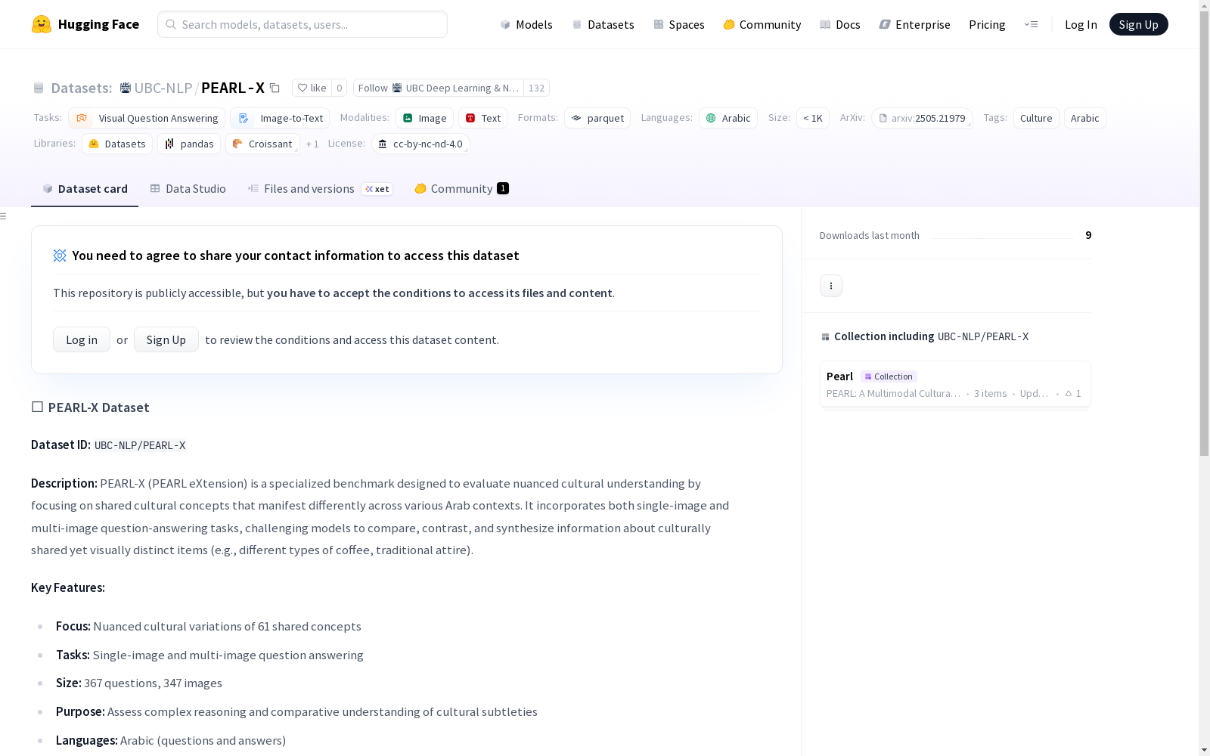
Task: Copy the dataset name PEARL-X icon
Action: pos(275,88)
